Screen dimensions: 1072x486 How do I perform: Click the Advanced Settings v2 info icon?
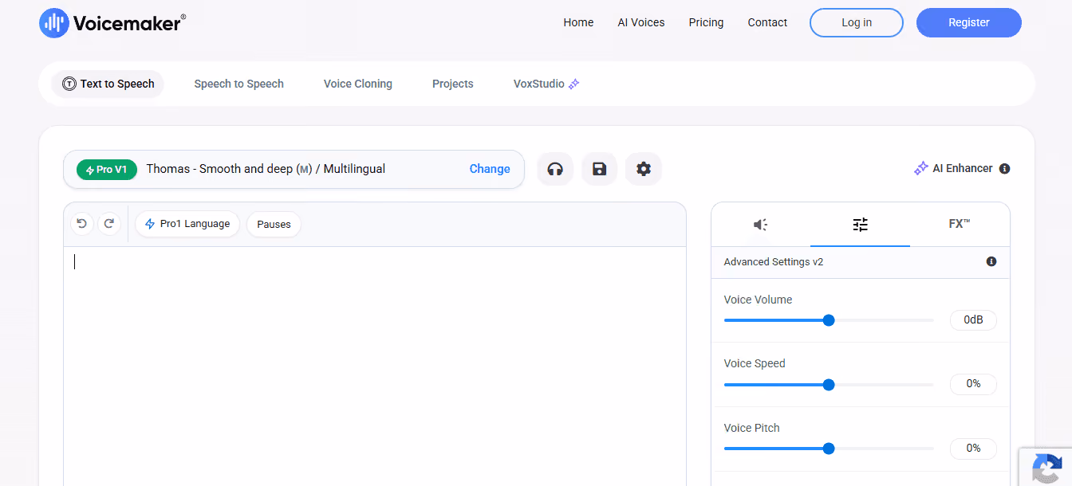[991, 261]
